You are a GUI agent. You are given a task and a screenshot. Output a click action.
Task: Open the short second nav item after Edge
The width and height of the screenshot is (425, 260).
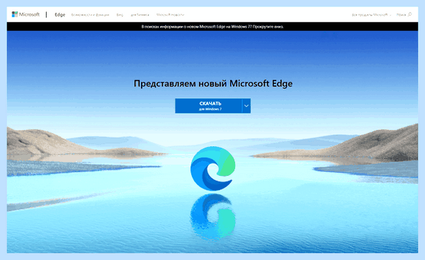point(120,15)
